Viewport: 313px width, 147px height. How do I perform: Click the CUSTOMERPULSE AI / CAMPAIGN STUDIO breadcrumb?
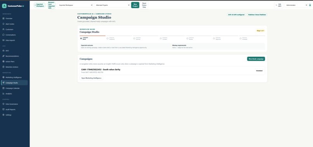94,14
